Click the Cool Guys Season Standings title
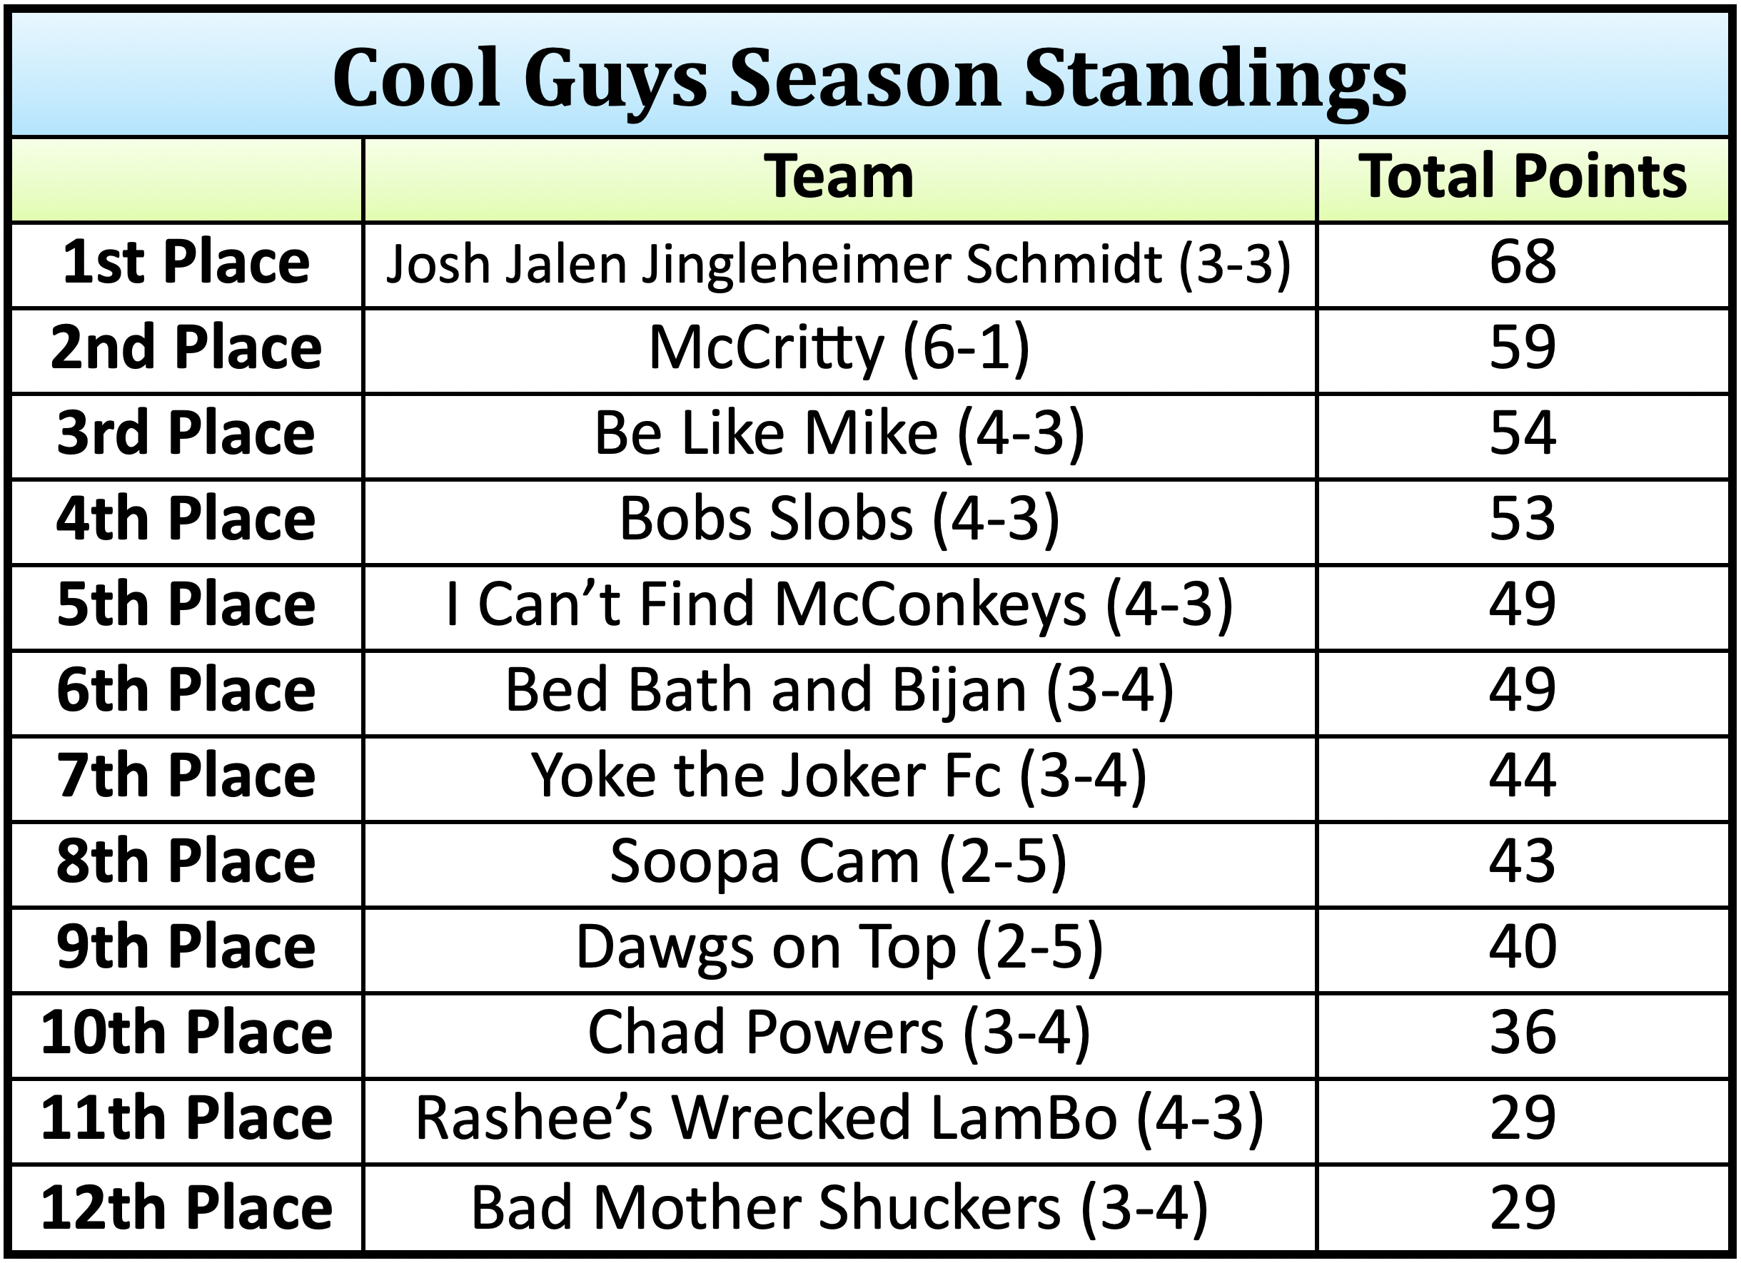The height and width of the screenshot is (1263, 1741). click(869, 78)
